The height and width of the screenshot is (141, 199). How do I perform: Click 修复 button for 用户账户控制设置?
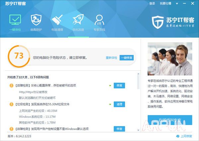119,129
